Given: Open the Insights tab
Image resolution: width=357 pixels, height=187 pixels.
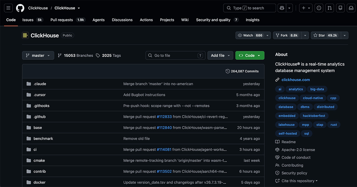Looking at the screenshot, I should (x=253, y=20).
